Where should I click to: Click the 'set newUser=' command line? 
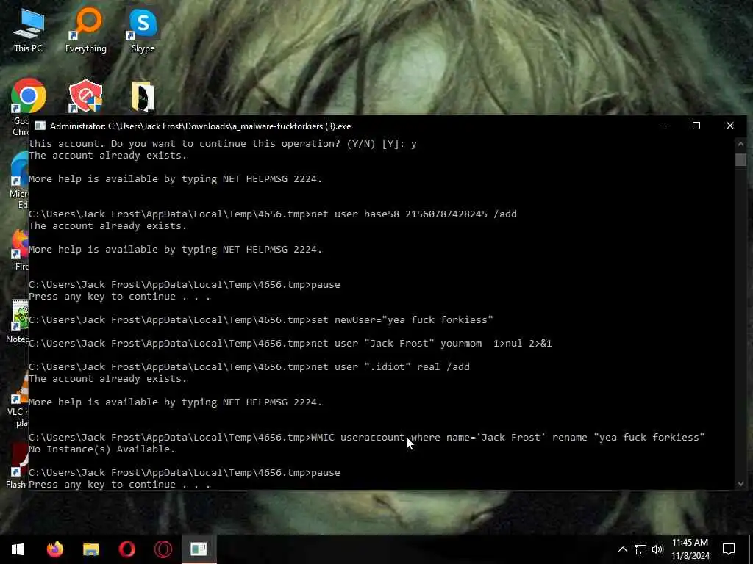click(261, 320)
